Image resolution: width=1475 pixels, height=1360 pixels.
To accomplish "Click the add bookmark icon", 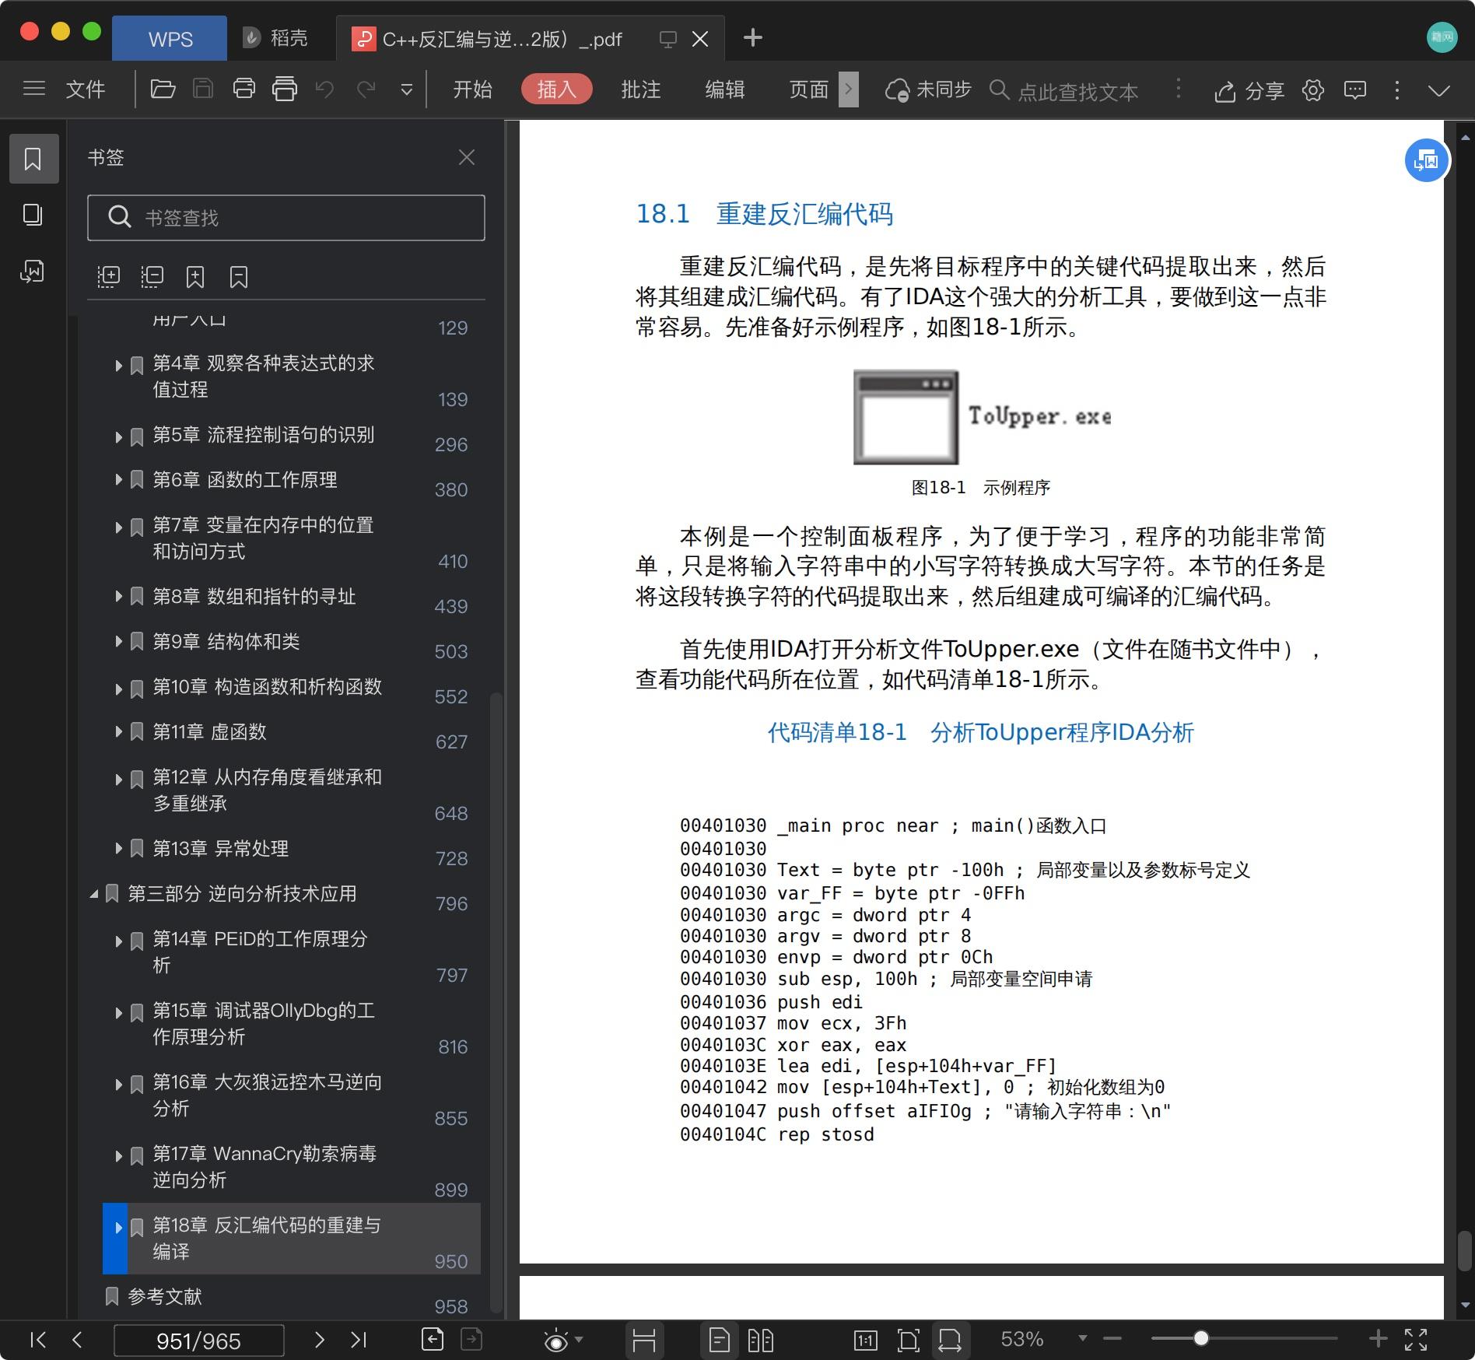I will [195, 277].
